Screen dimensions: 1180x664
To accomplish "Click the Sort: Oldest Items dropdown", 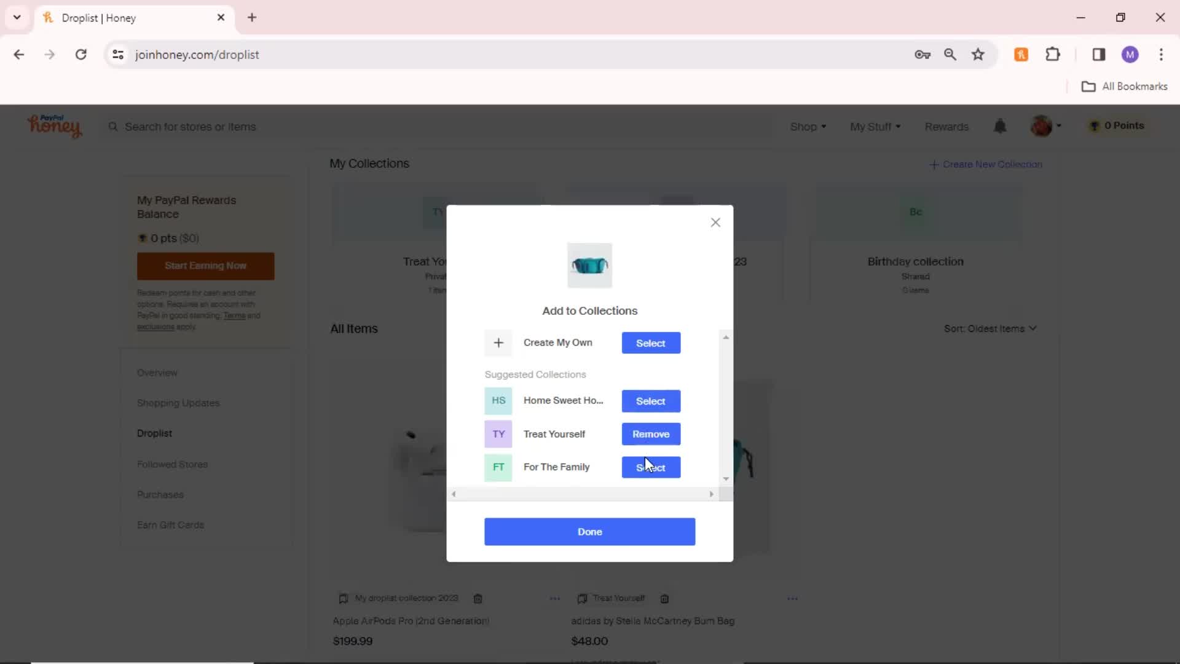I will tap(989, 328).
